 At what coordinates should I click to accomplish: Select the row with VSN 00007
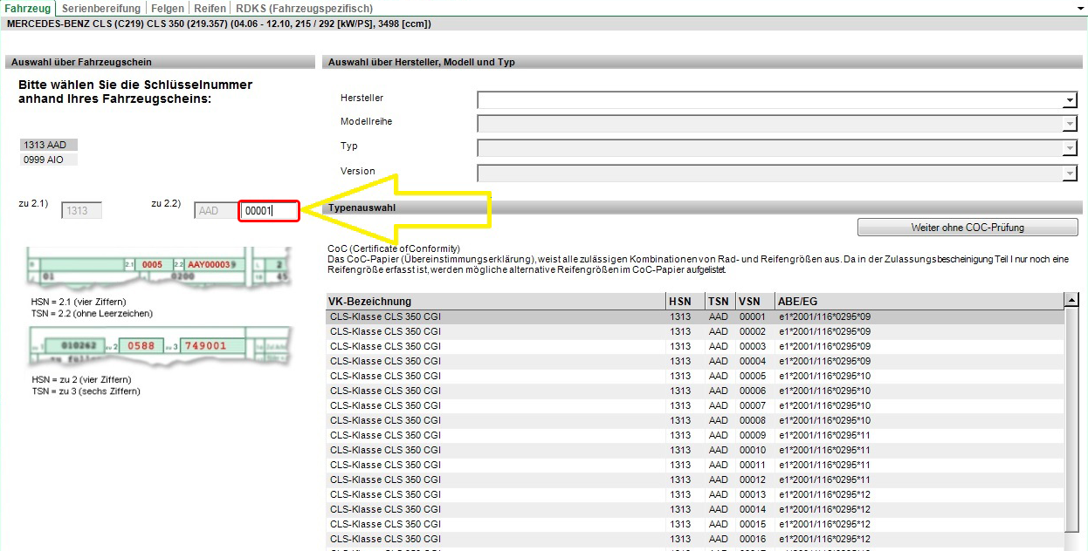(695, 405)
